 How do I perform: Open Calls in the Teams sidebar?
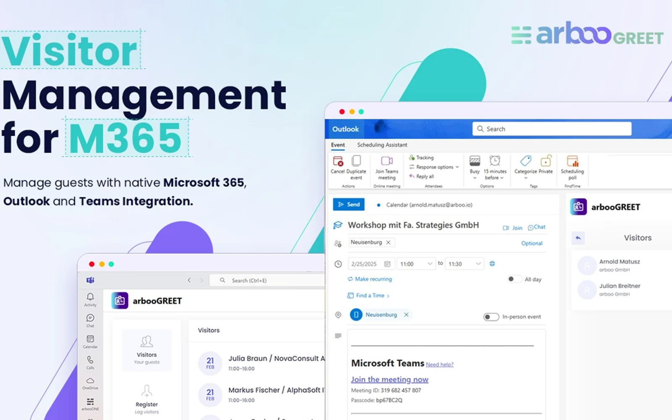(x=90, y=362)
